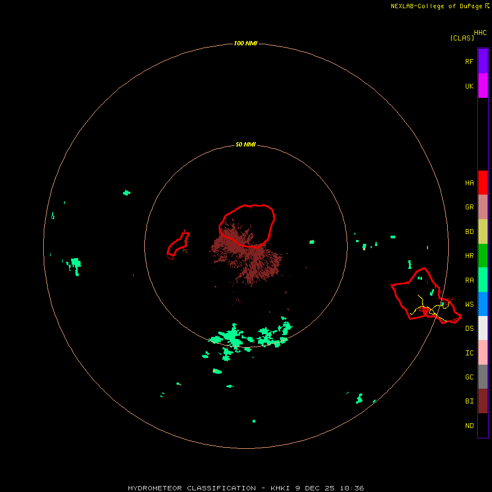Select the GC gray legend swatch

pos(483,377)
